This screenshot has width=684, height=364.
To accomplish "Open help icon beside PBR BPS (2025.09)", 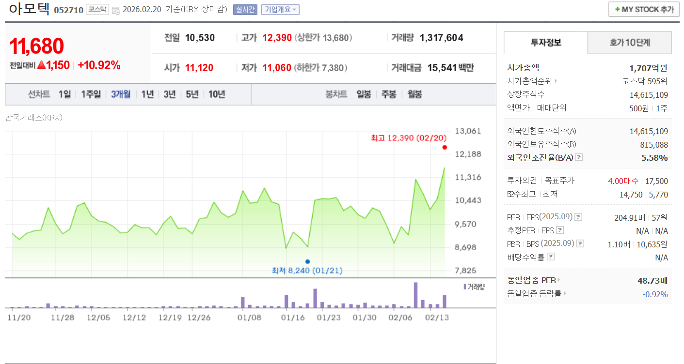I will click(580, 243).
